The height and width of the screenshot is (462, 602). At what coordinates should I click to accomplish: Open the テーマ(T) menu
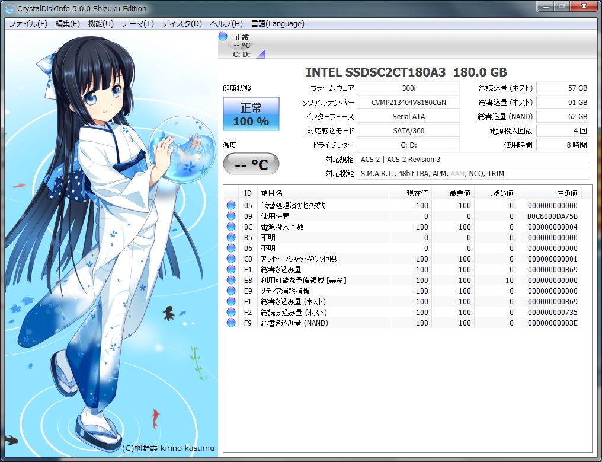[138, 24]
